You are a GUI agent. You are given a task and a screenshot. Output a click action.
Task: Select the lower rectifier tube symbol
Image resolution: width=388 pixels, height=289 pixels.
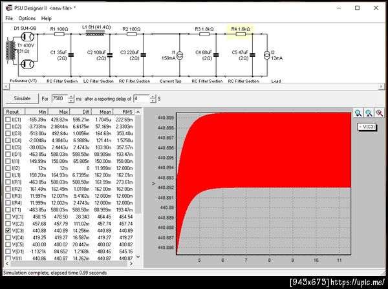(27, 65)
